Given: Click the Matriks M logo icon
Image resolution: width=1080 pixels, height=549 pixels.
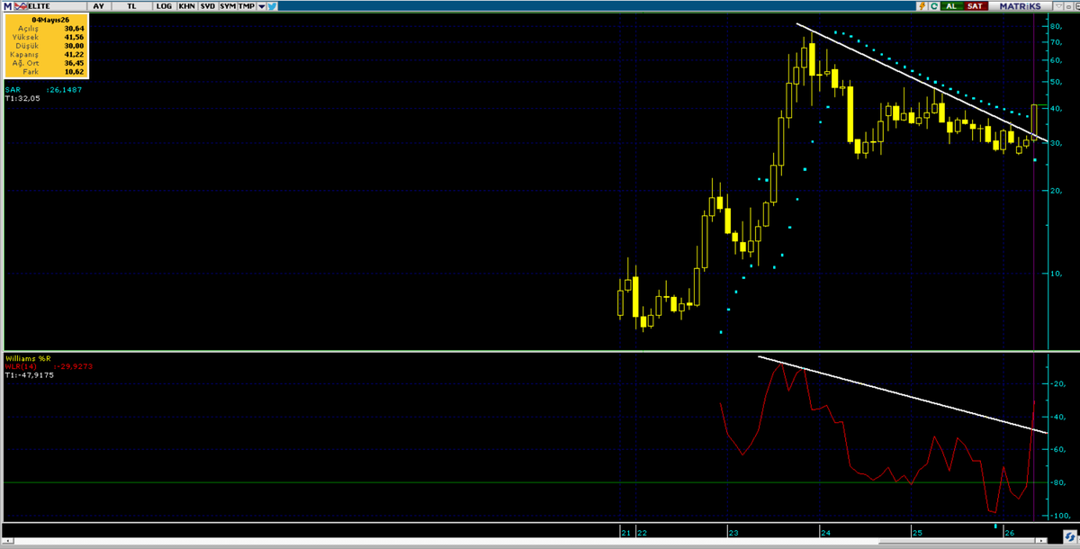Looking at the screenshot, I should pos(7,6).
